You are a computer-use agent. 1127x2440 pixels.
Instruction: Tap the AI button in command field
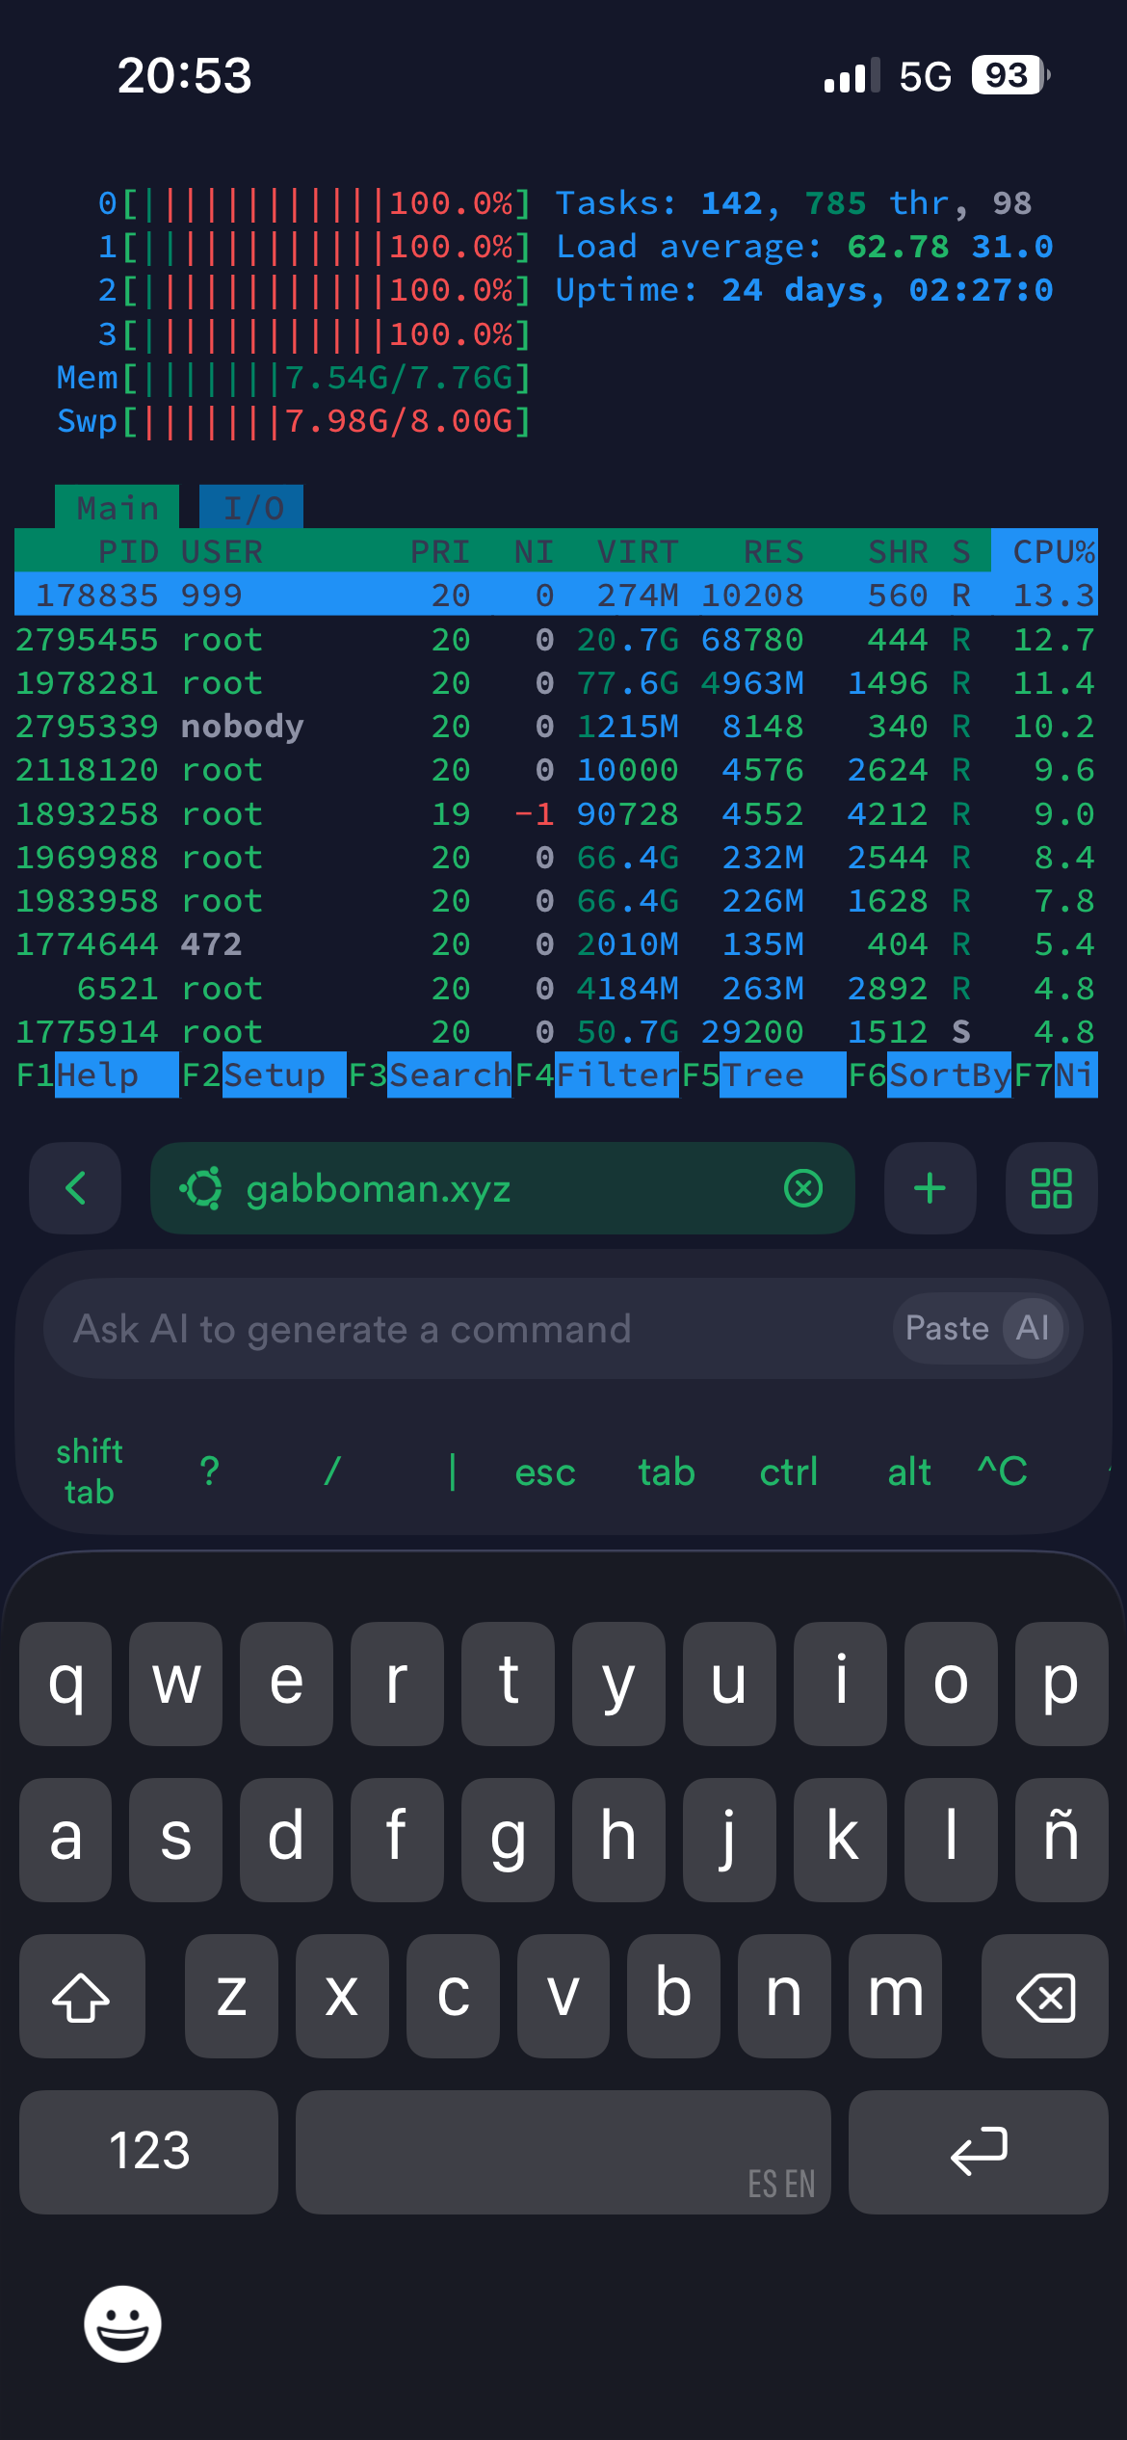pyautogui.click(x=1033, y=1328)
